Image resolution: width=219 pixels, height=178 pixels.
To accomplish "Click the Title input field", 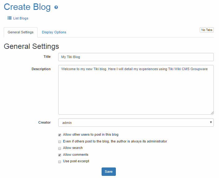I will click(x=136, y=57).
